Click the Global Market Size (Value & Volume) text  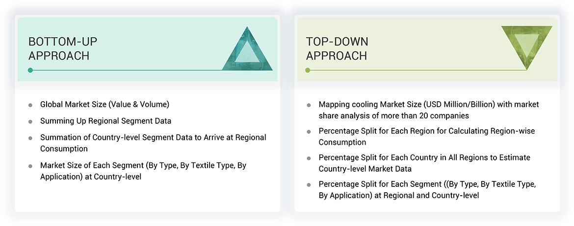coord(104,104)
